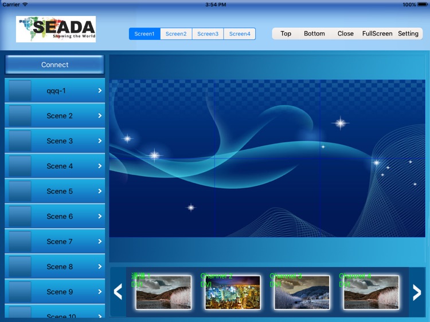Open the Screen3 tab

(x=208, y=34)
